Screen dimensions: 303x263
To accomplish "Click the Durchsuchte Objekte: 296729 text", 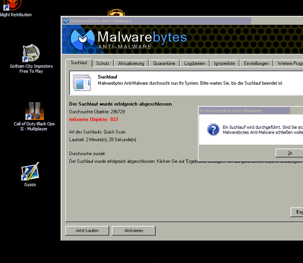I will click(97, 111).
